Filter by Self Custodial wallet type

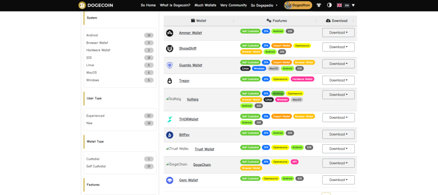pyautogui.click(x=96, y=166)
